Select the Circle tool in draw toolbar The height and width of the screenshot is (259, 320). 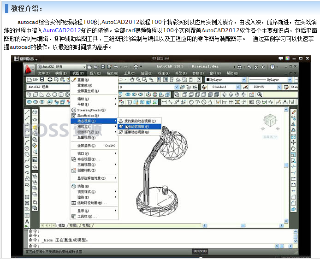tap(27, 148)
